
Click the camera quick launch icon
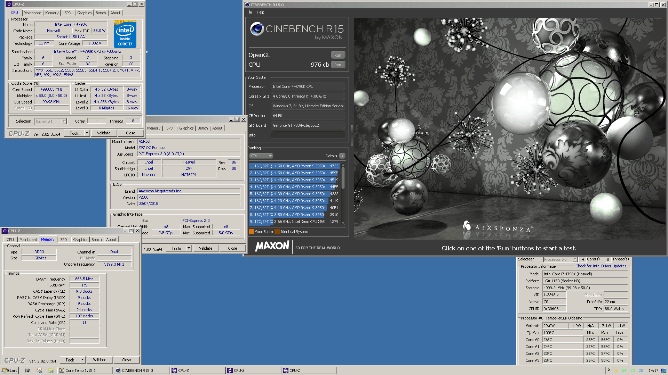(27, 370)
